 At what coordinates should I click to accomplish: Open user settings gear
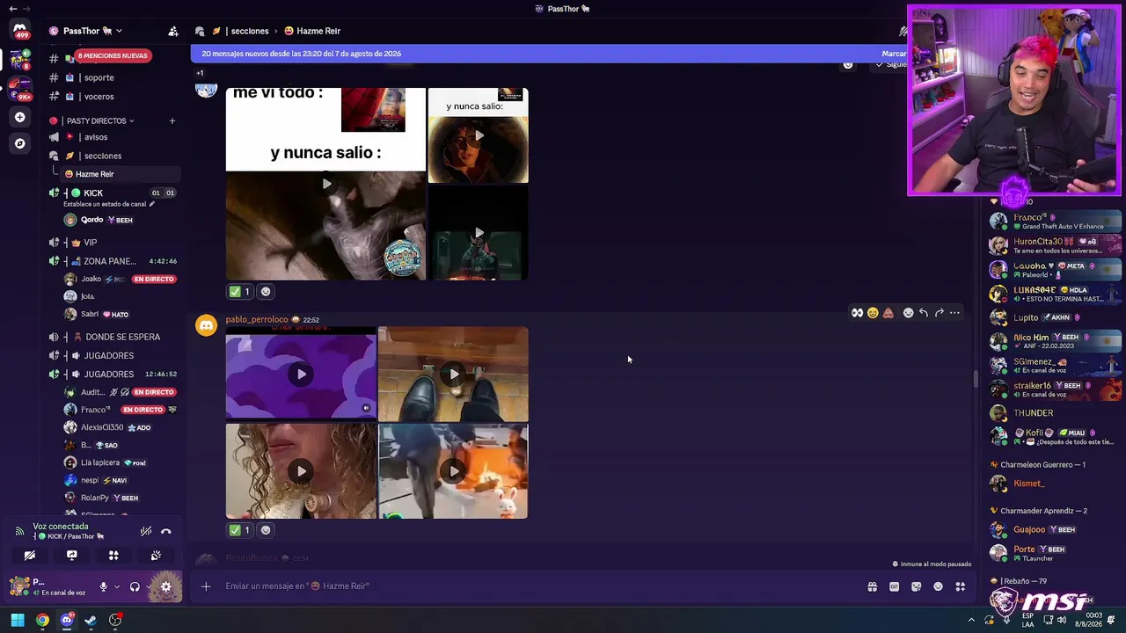165,586
